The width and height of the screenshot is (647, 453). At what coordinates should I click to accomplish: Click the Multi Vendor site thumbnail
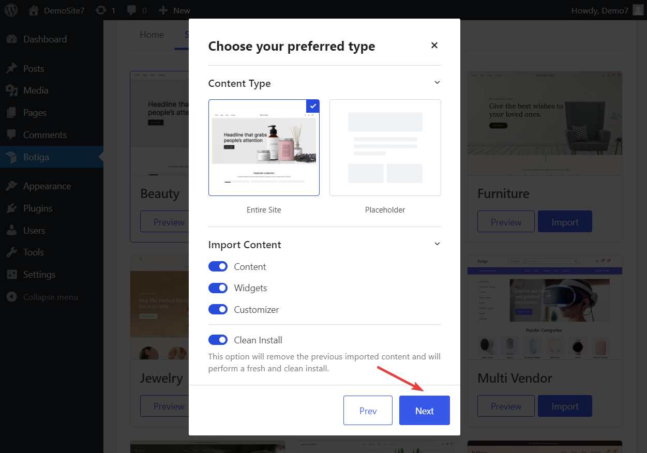(545, 308)
